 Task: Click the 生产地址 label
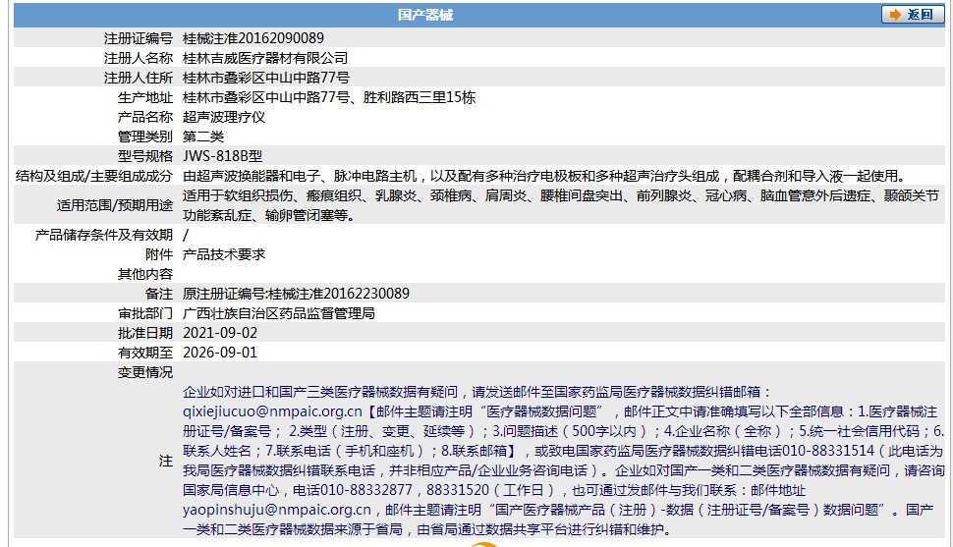point(145,97)
